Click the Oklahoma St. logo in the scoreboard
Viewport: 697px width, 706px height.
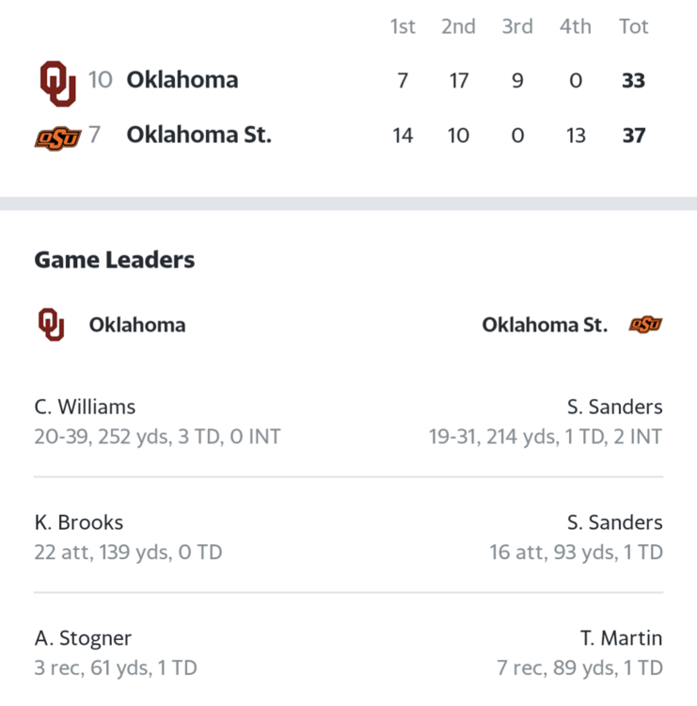click(58, 138)
